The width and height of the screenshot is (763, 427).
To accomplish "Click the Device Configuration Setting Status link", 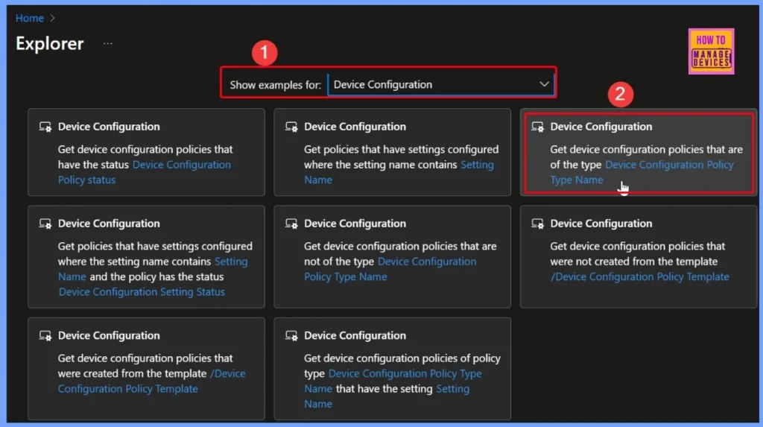I will (x=142, y=291).
